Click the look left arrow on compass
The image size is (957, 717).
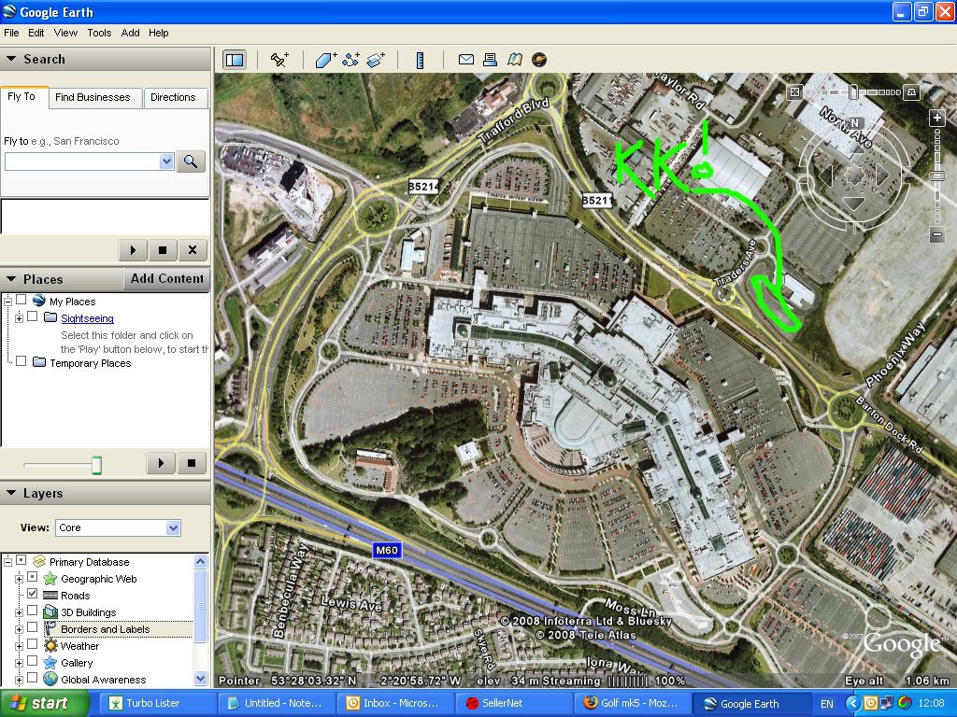point(826,176)
